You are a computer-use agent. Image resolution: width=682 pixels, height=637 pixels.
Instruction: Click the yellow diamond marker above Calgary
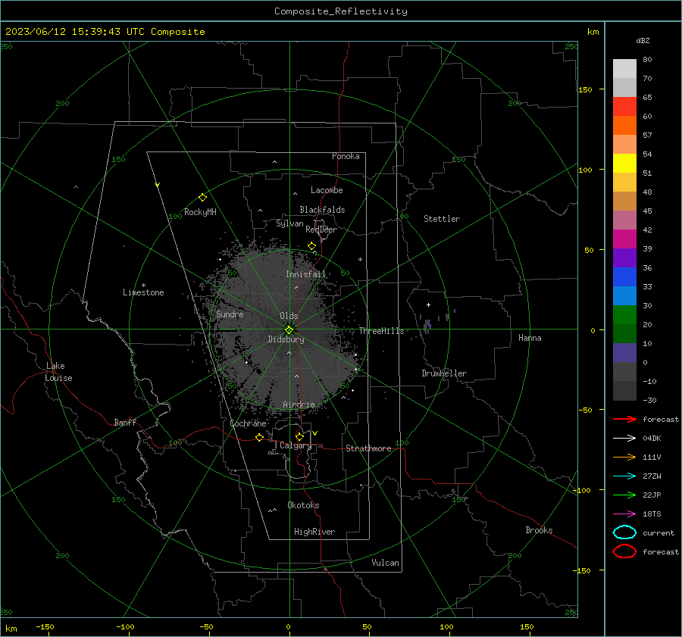point(299,436)
